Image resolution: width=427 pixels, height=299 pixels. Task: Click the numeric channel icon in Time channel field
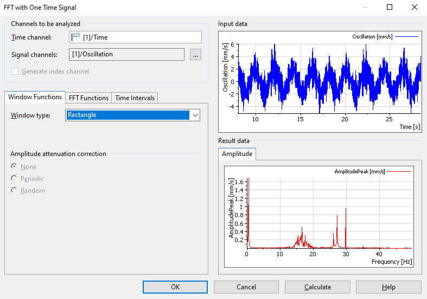pyautogui.click(x=75, y=37)
